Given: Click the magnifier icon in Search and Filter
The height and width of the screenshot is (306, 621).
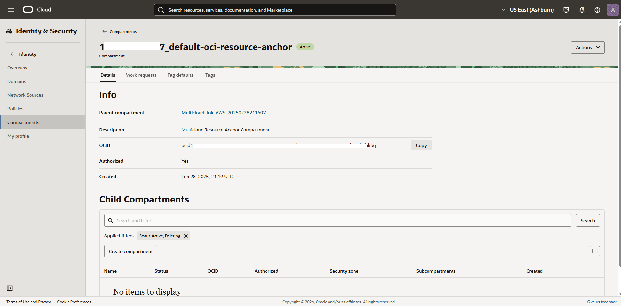Looking at the screenshot, I should pos(110,221).
